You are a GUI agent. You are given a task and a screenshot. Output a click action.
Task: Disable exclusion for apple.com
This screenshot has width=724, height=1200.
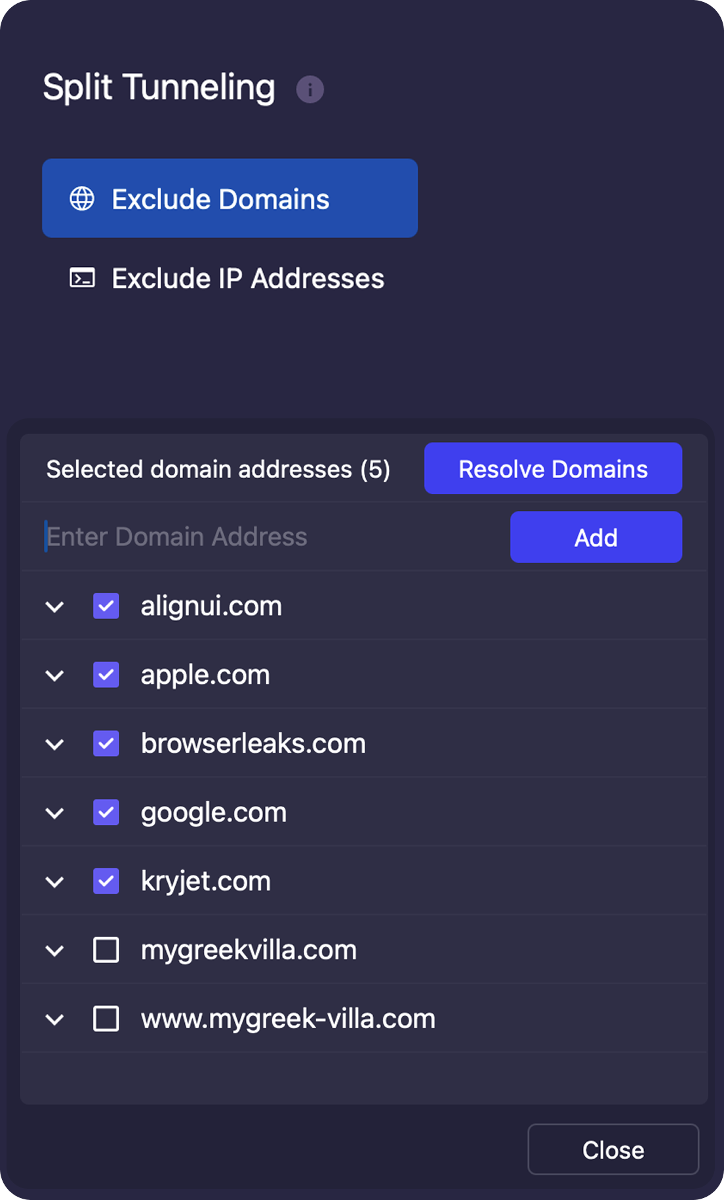(x=106, y=675)
